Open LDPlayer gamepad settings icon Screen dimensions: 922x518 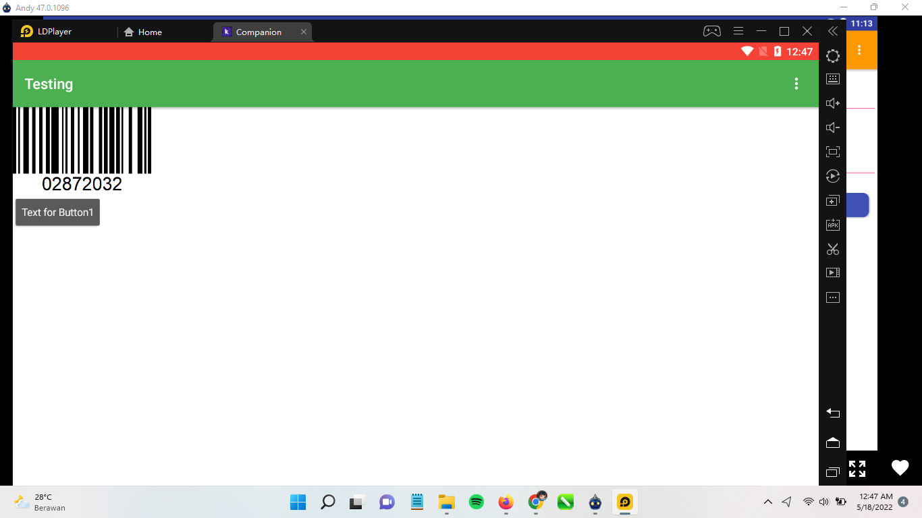tap(712, 31)
